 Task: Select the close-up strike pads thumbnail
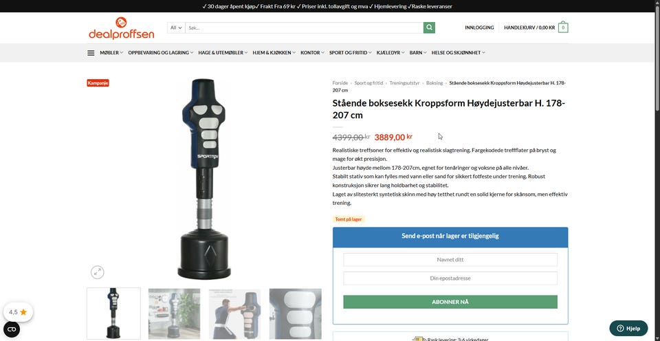(x=296, y=313)
